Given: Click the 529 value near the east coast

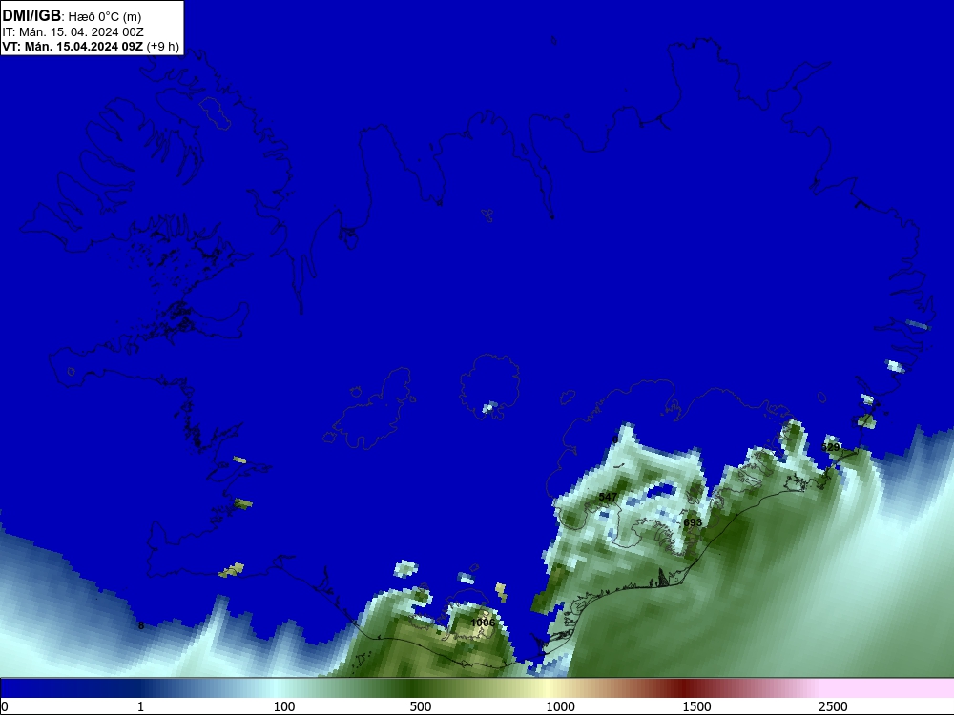Looking at the screenshot, I should click(831, 447).
